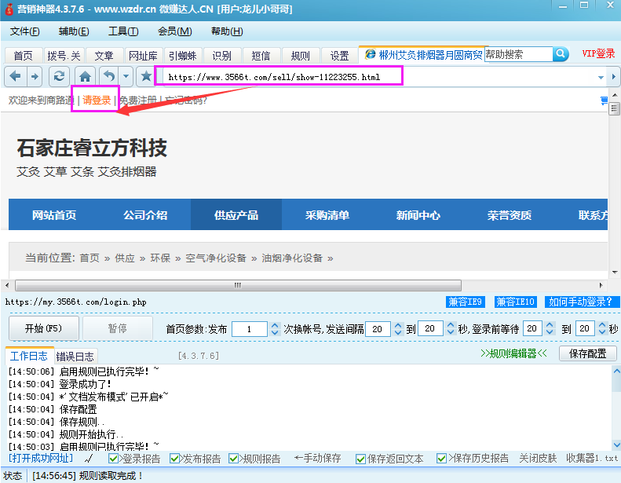Expand the address bar history dropdown
The image size is (621, 483).
pyautogui.click(x=601, y=77)
